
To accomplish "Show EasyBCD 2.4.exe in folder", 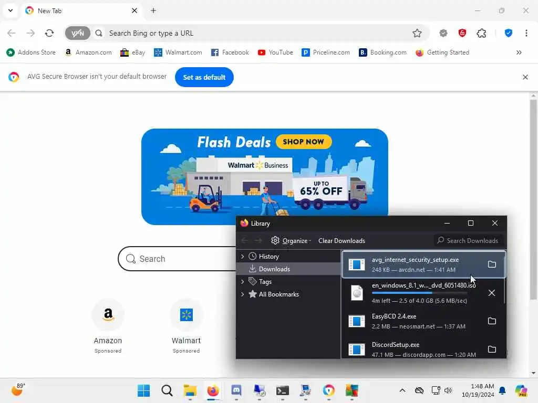I will coord(492,321).
